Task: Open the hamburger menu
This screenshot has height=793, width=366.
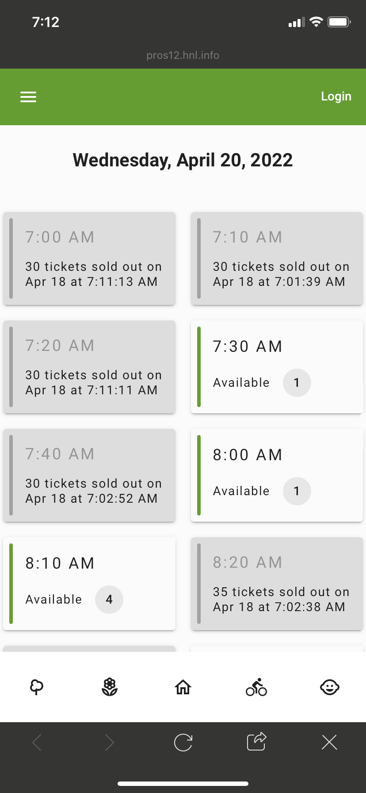Action: click(x=28, y=97)
